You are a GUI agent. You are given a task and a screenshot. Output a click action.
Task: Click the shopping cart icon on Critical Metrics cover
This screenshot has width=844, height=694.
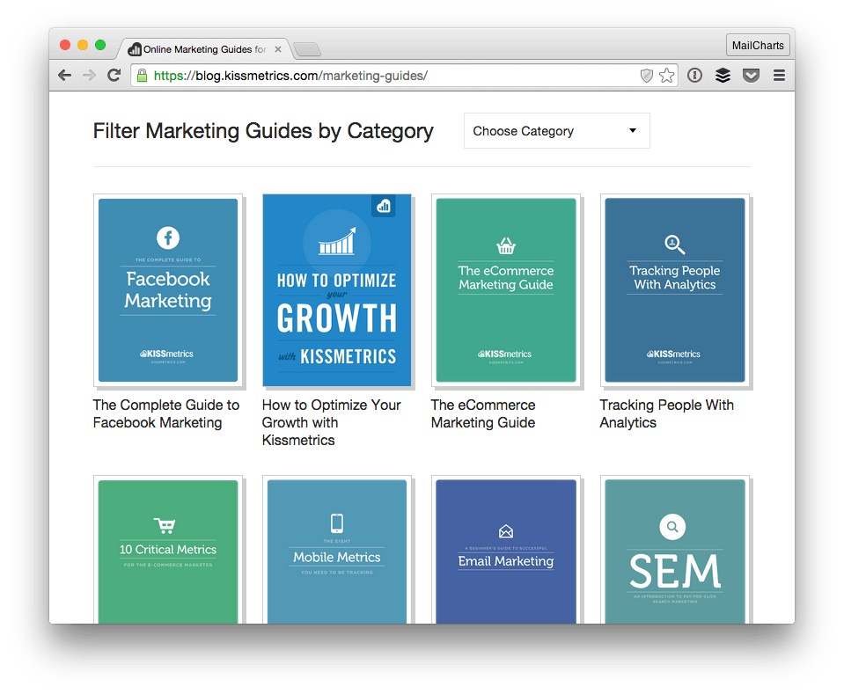point(165,525)
